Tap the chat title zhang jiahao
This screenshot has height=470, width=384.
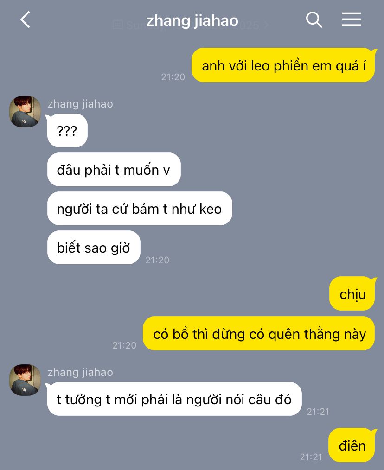pyautogui.click(x=192, y=21)
